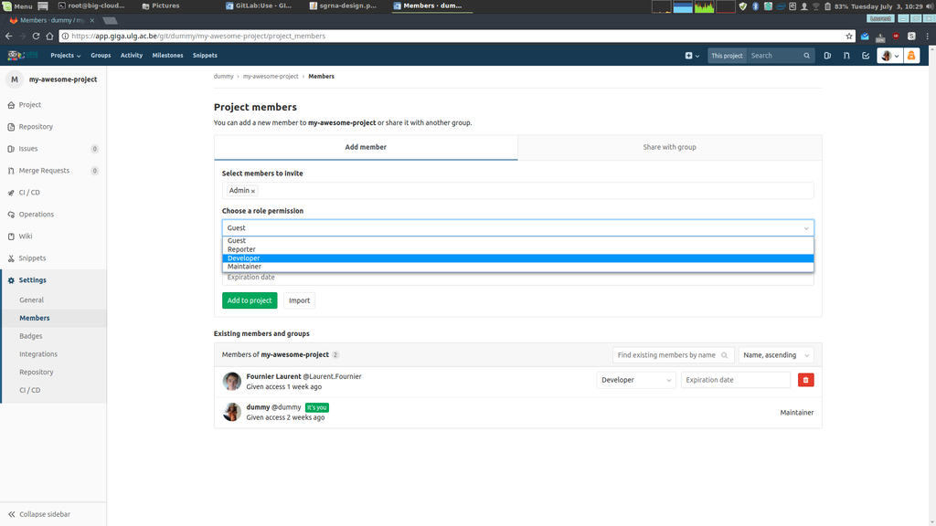Open the user avatar dropdown in the navbar
The width and height of the screenshot is (936, 526).
(889, 56)
